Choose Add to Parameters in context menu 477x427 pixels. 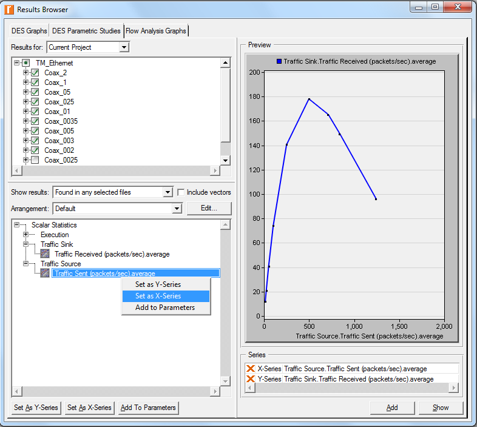166,308
